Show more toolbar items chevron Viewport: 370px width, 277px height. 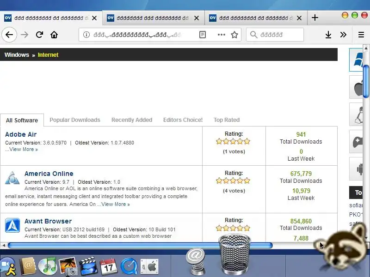pyautogui.click(x=343, y=35)
